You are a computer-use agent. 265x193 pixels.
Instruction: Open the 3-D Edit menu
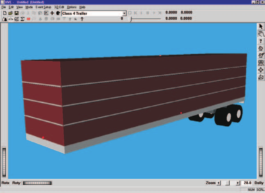tap(59, 7)
